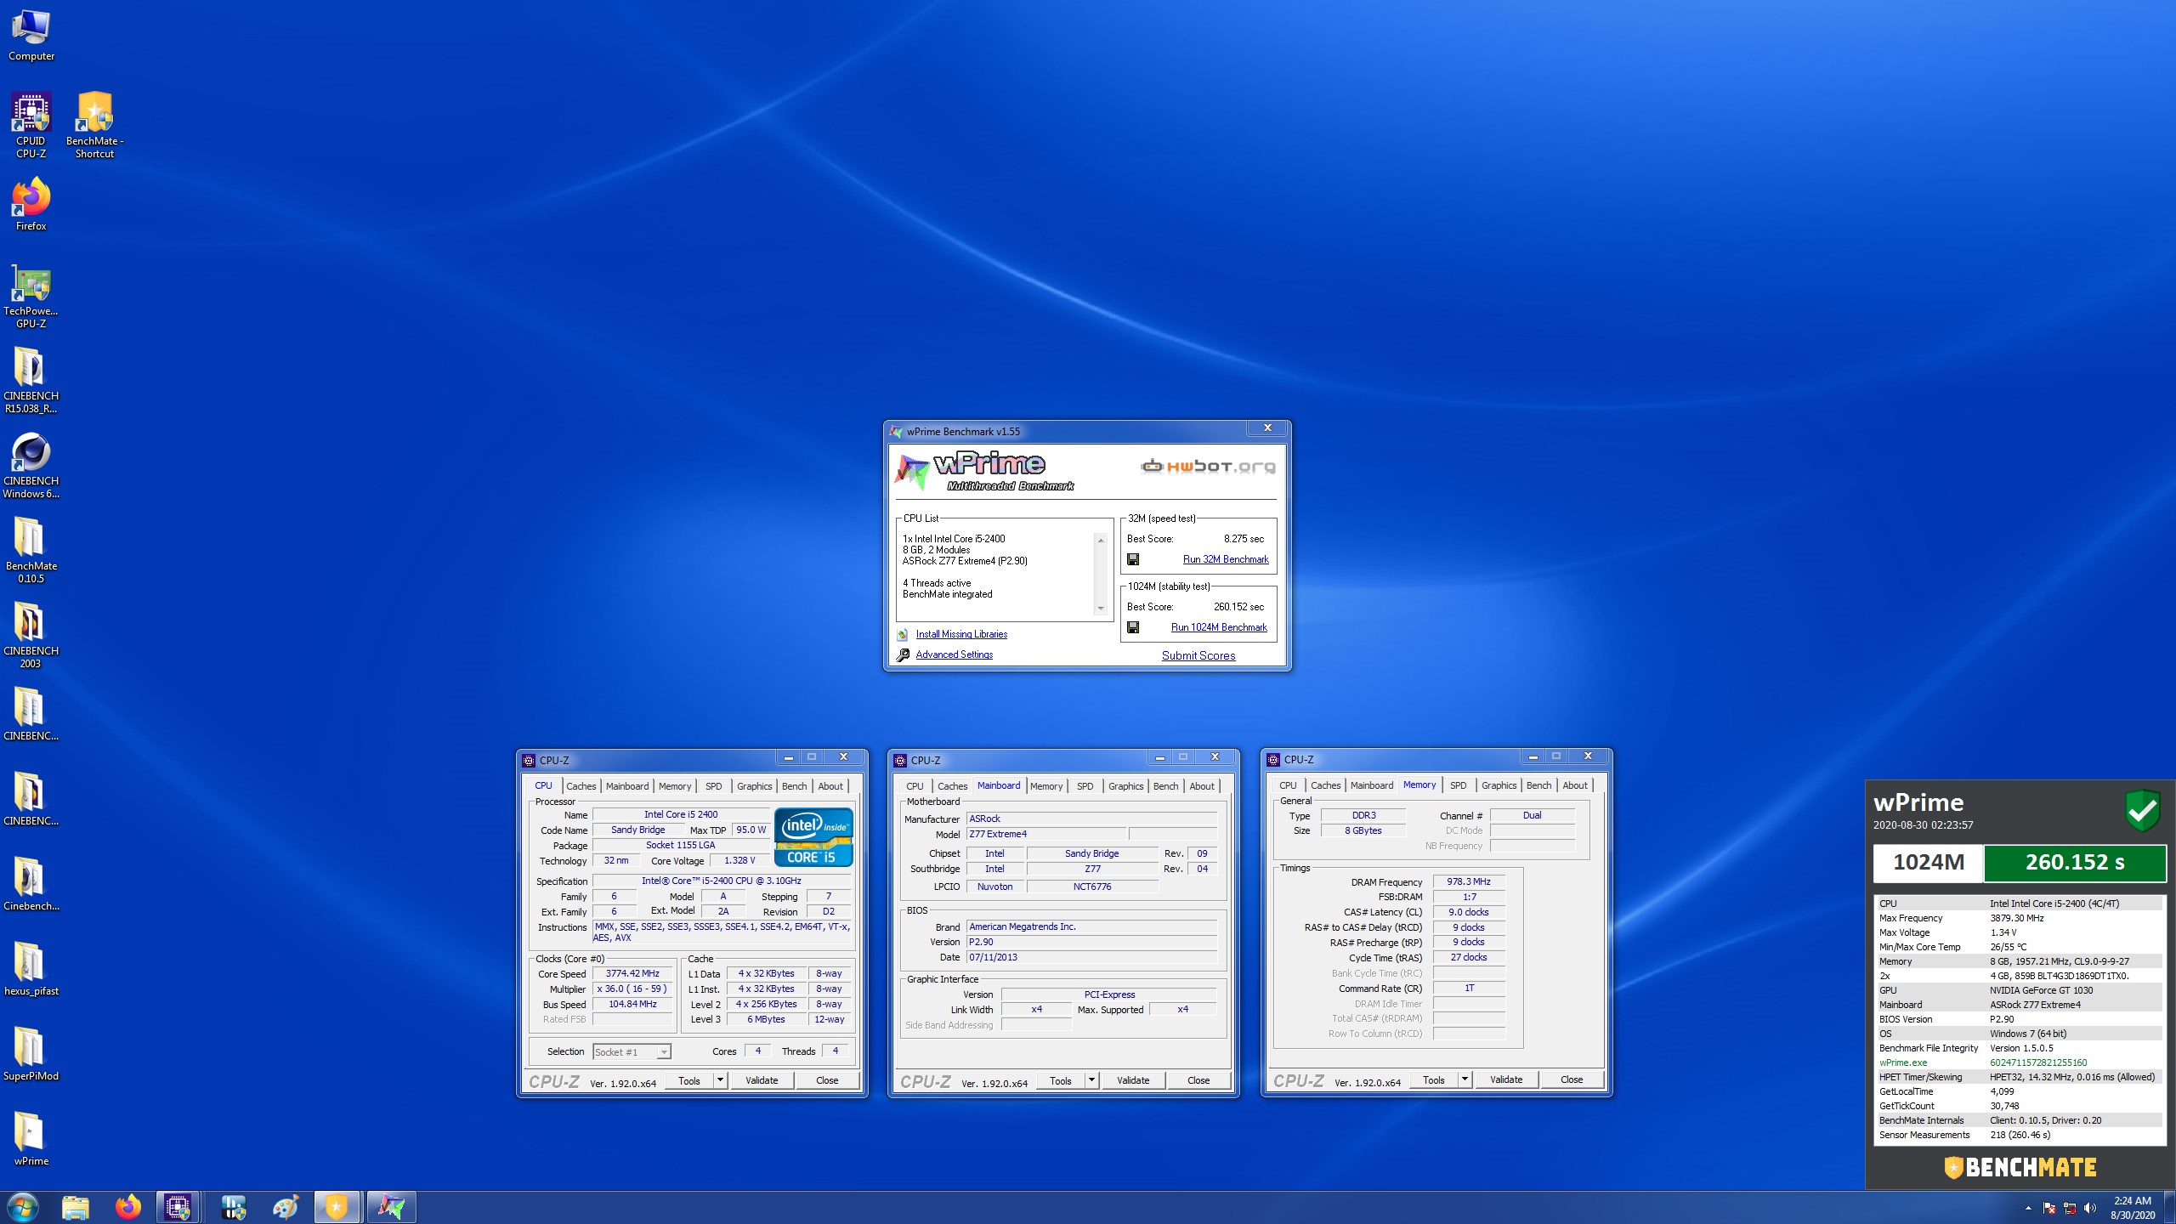Image resolution: width=2176 pixels, height=1224 pixels.
Task: Open the SuperPiMod folder
Action: tap(31, 1055)
